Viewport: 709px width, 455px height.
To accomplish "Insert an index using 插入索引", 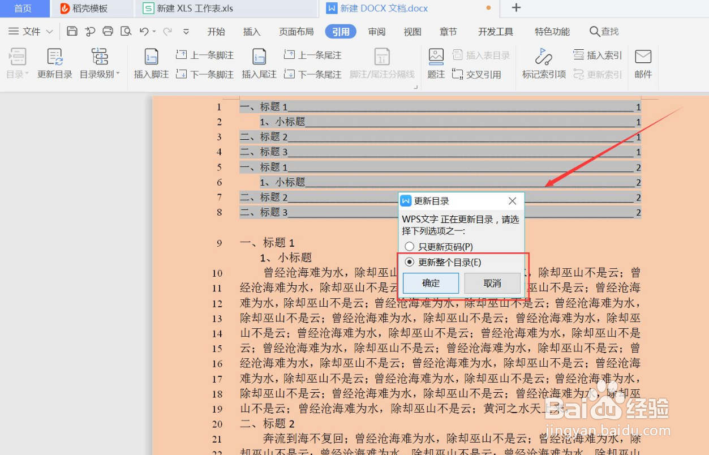I will [x=597, y=55].
